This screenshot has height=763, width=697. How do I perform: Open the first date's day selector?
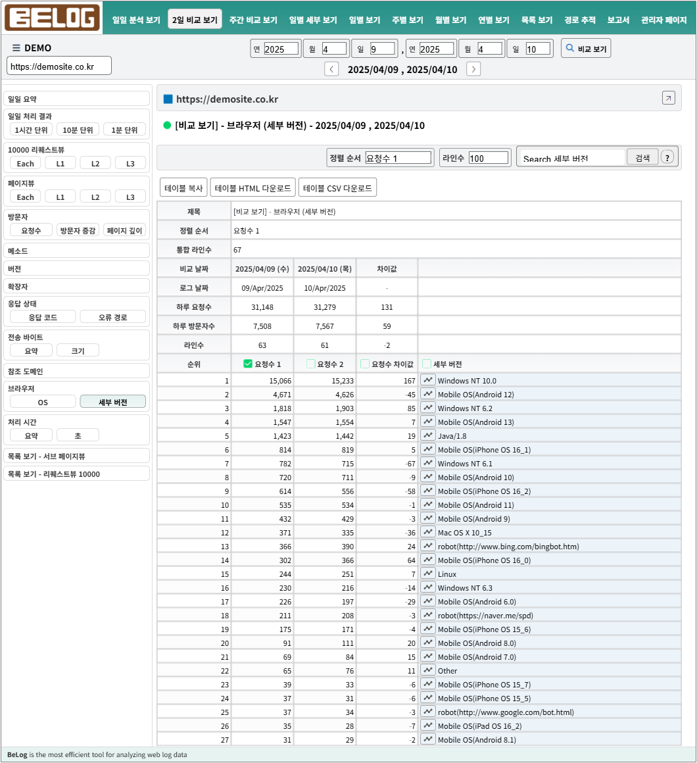382,49
